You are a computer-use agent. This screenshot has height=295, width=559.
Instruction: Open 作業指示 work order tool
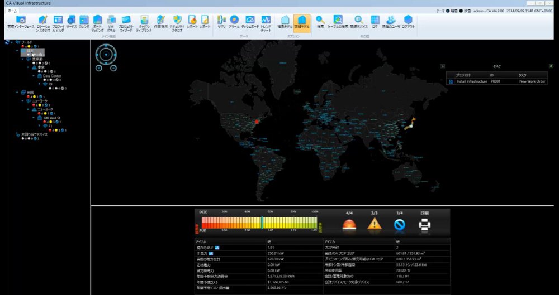(x=161, y=22)
